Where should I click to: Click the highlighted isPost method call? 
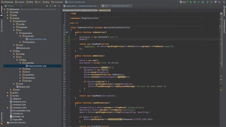coord(105,67)
